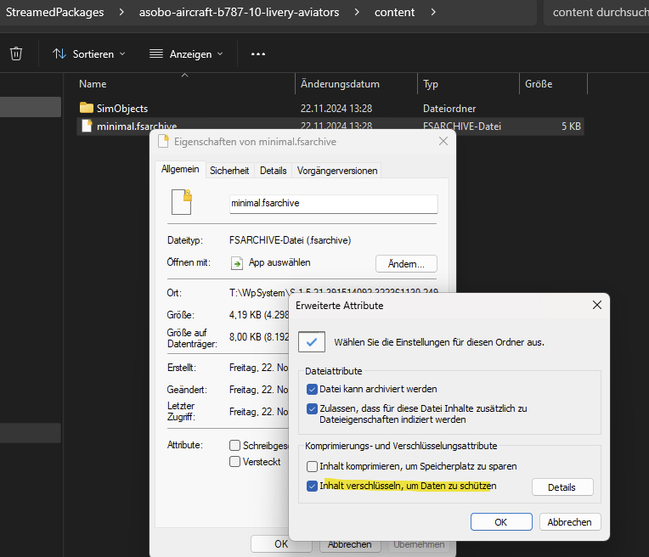Viewport: 649px width, 557px height.
Task: Click asobo-aircraft-b787-10-livery-aviators breadcrumb
Action: 239,12
